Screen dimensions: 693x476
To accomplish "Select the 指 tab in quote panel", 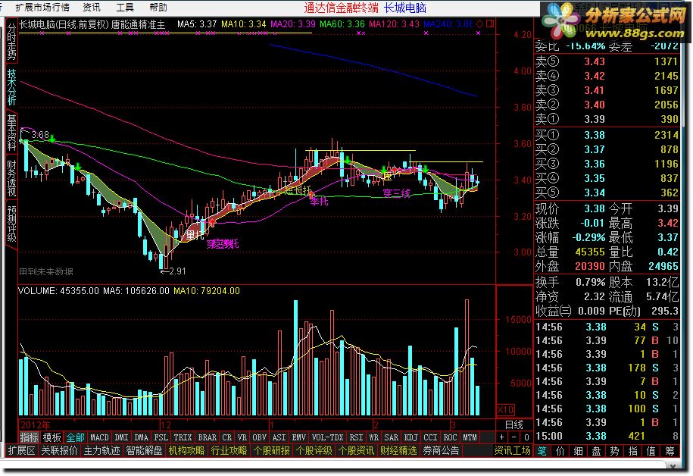I will click(633, 451).
